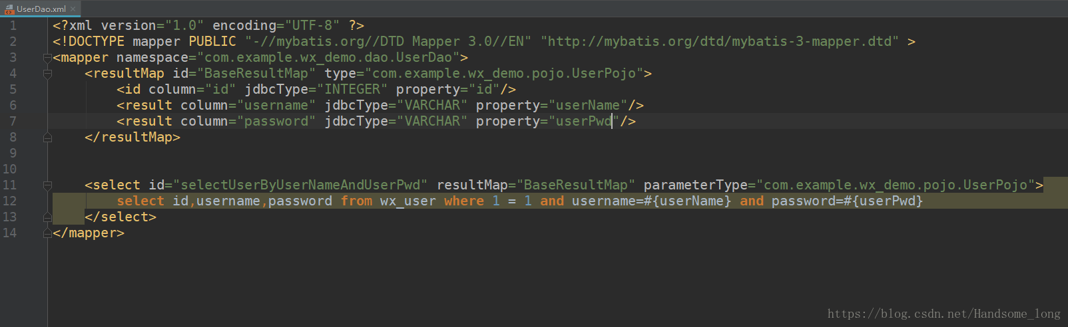Click line number 1 in the gutter
This screenshot has height=327, width=1068.
[13, 25]
